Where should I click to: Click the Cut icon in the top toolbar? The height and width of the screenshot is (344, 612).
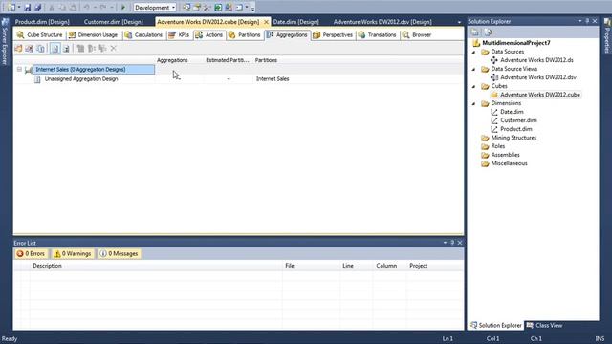(x=51, y=8)
